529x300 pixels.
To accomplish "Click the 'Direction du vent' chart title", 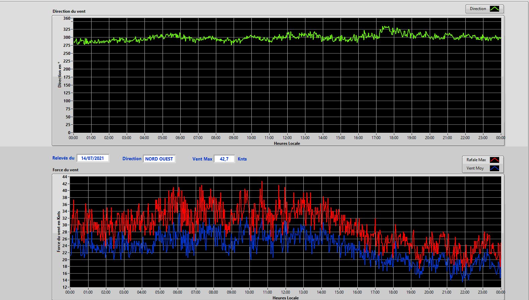I will 69,11.
